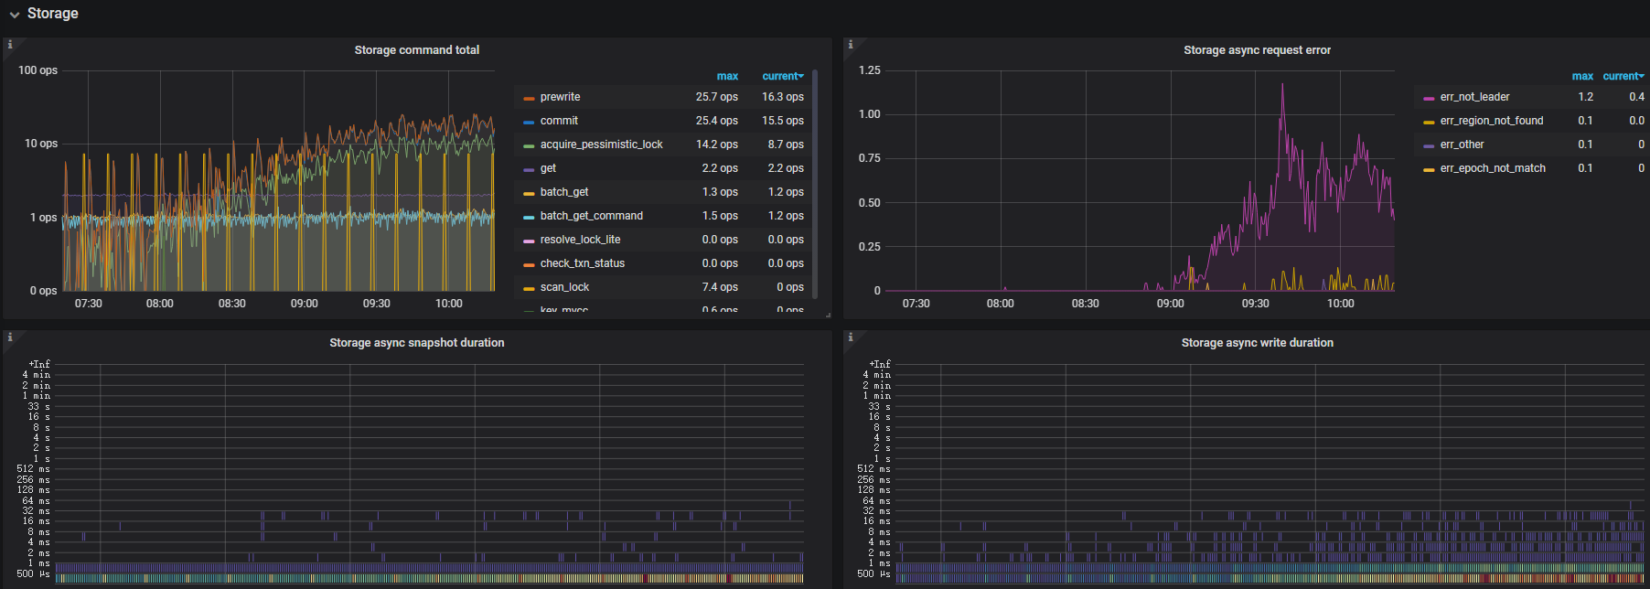
Task: Collapse the Storage row chevron
Action: [15, 15]
